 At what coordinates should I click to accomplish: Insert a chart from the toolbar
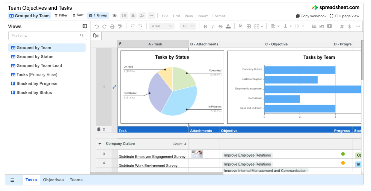pos(314,26)
